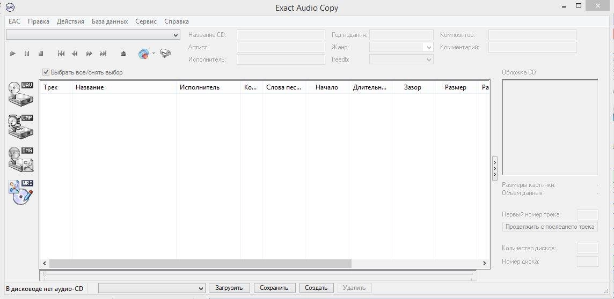614x299 pixels.
Task: Click 'Первый номер трека' field
Action: pyautogui.click(x=587, y=214)
